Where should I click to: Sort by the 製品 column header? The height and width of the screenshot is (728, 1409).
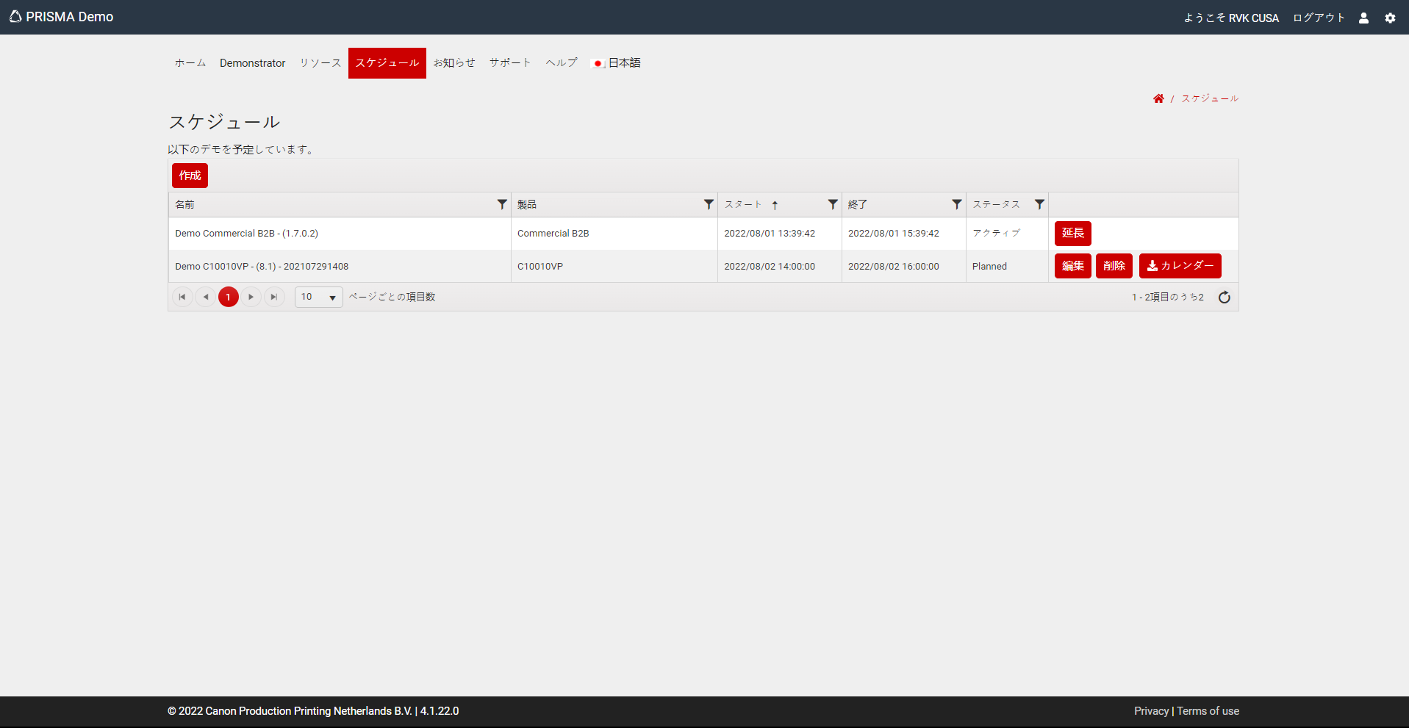[x=527, y=204]
